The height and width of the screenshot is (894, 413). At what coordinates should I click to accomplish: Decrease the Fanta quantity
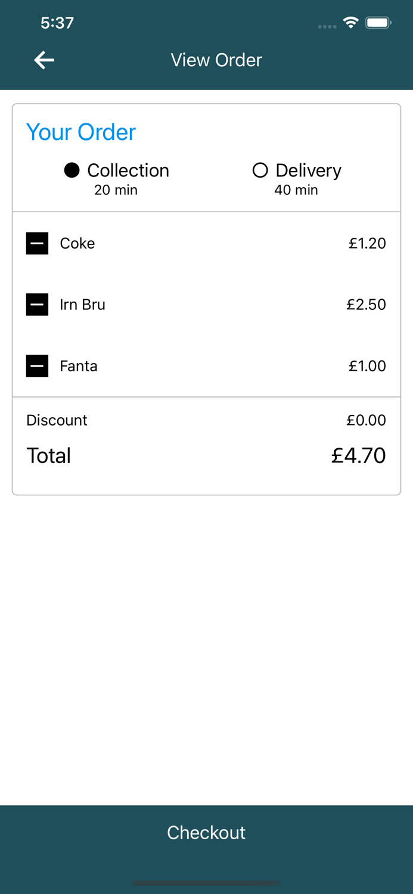37,366
